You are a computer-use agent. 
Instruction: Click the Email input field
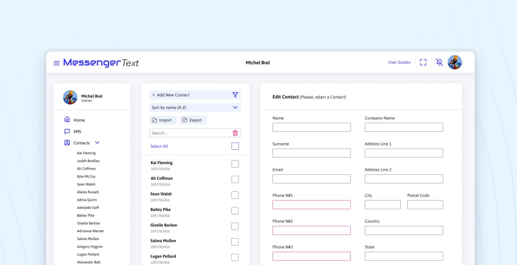point(312,179)
